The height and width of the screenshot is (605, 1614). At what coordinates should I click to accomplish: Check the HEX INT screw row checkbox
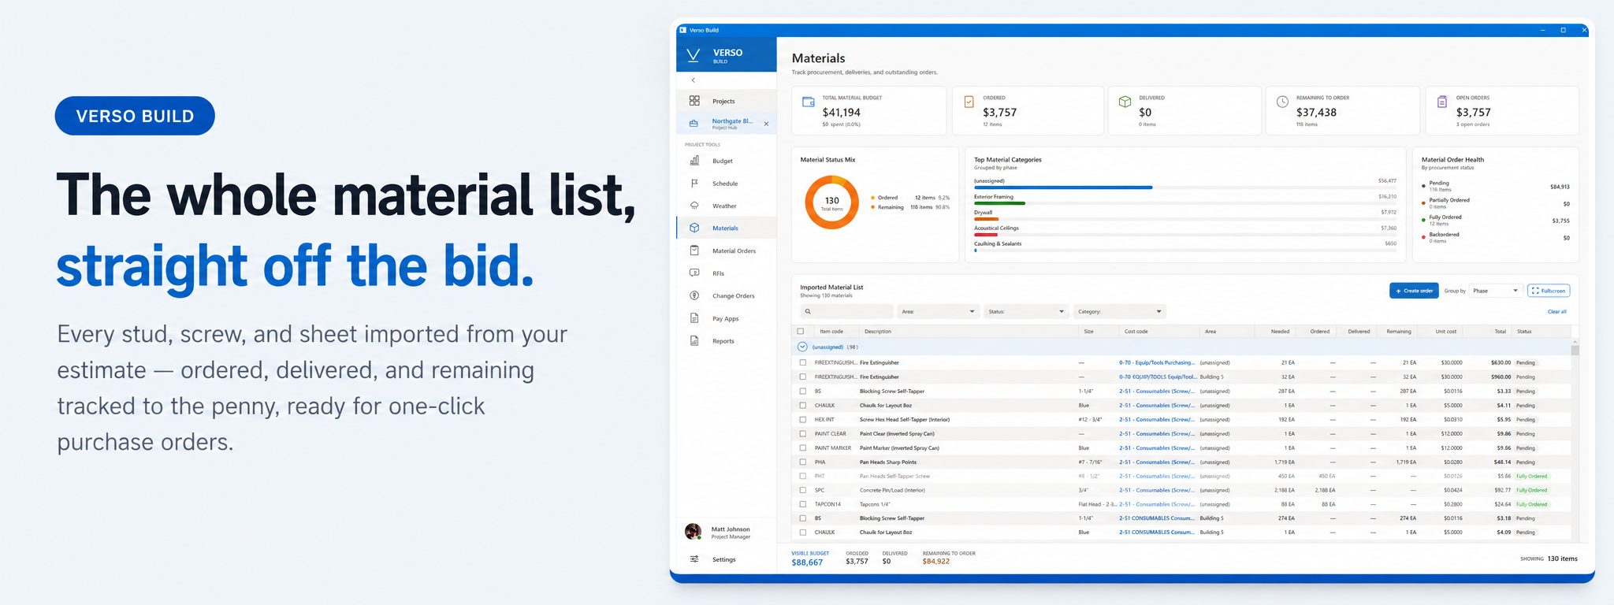tap(803, 420)
